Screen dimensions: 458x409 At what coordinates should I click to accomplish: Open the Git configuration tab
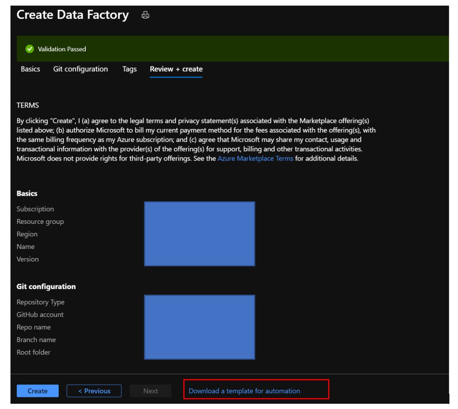81,69
